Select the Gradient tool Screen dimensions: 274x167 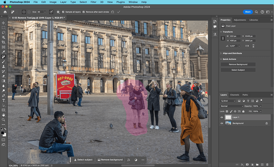click(3, 81)
